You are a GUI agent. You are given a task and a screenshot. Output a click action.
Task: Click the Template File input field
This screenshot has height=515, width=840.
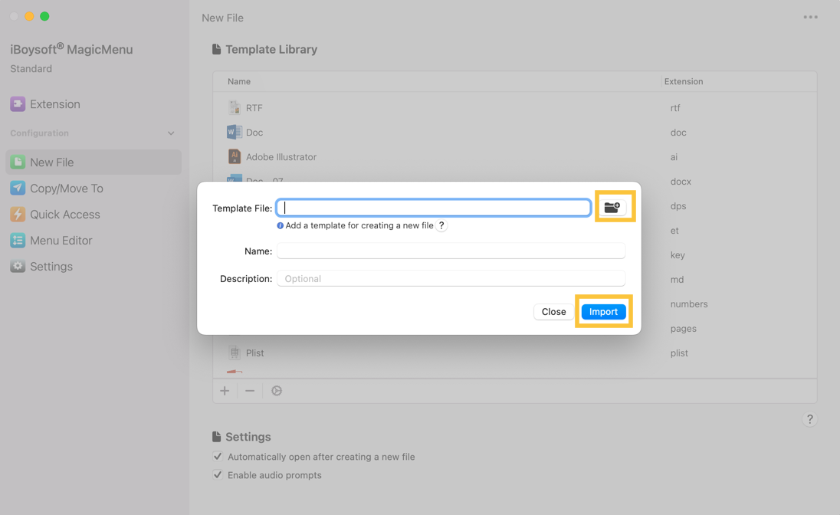(x=434, y=208)
